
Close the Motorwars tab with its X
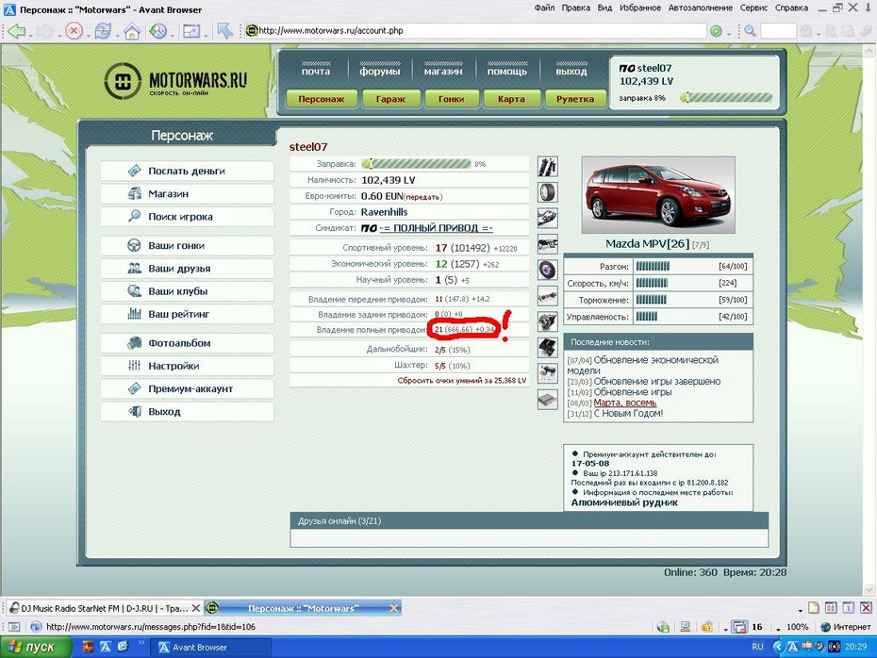tap(394, 608)
